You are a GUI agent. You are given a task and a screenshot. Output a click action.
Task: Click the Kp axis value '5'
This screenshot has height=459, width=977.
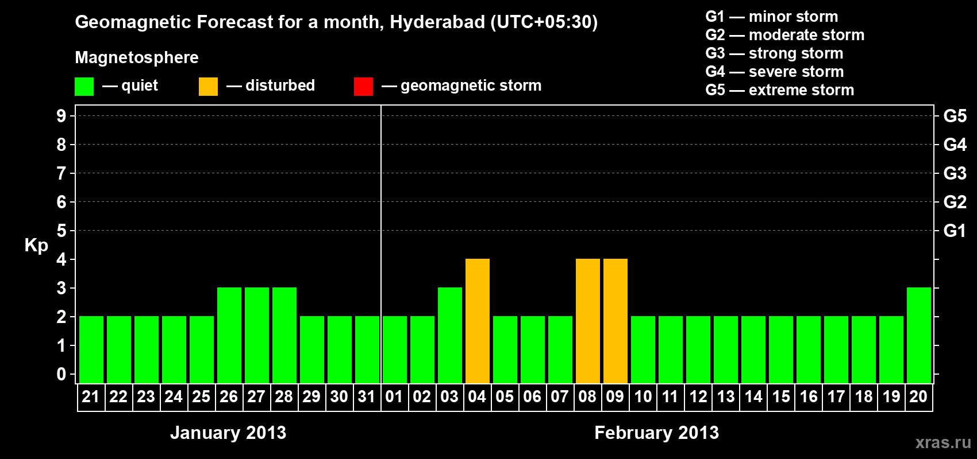[61, 231]
